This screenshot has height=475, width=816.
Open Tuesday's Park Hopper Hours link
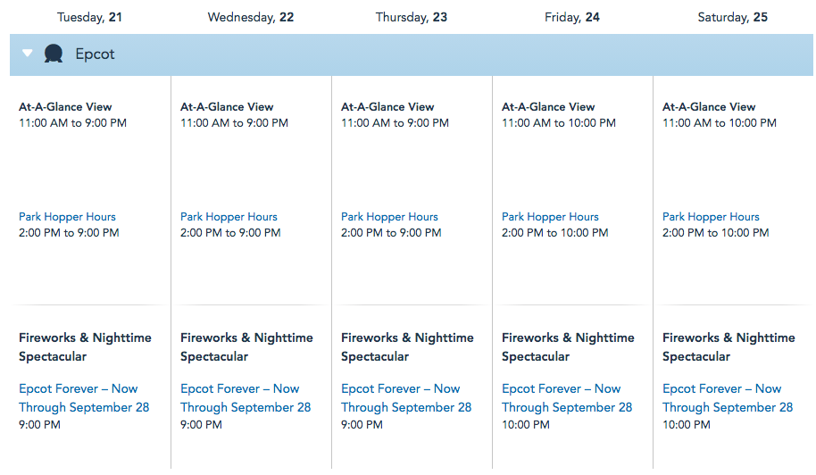click(x=67, y=217)
